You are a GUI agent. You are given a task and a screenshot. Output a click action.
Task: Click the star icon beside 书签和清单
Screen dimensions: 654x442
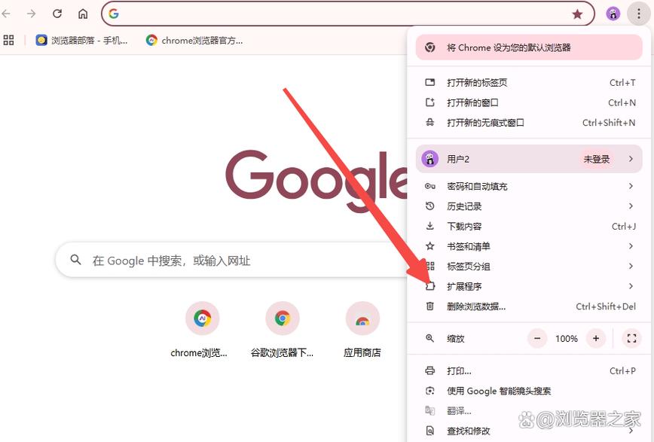click(430, 246)
